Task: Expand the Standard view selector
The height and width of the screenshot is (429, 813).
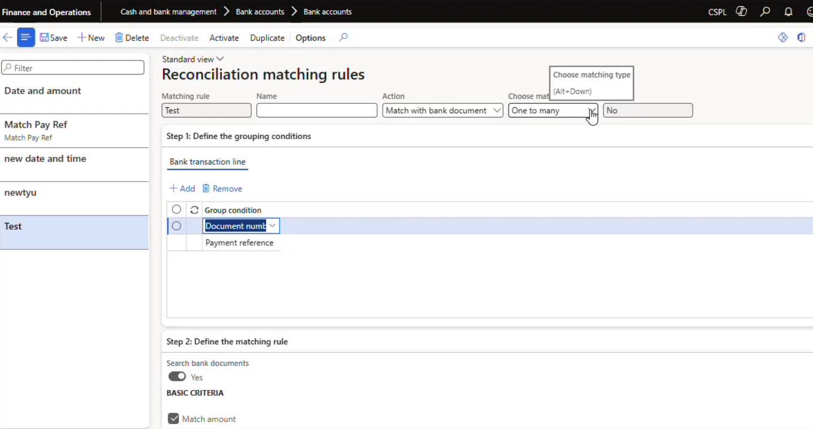Action: (193, 59)
